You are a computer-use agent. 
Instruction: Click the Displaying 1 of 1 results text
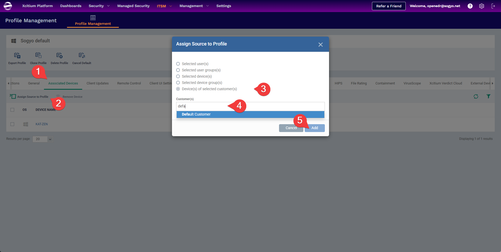click(476, 139)
